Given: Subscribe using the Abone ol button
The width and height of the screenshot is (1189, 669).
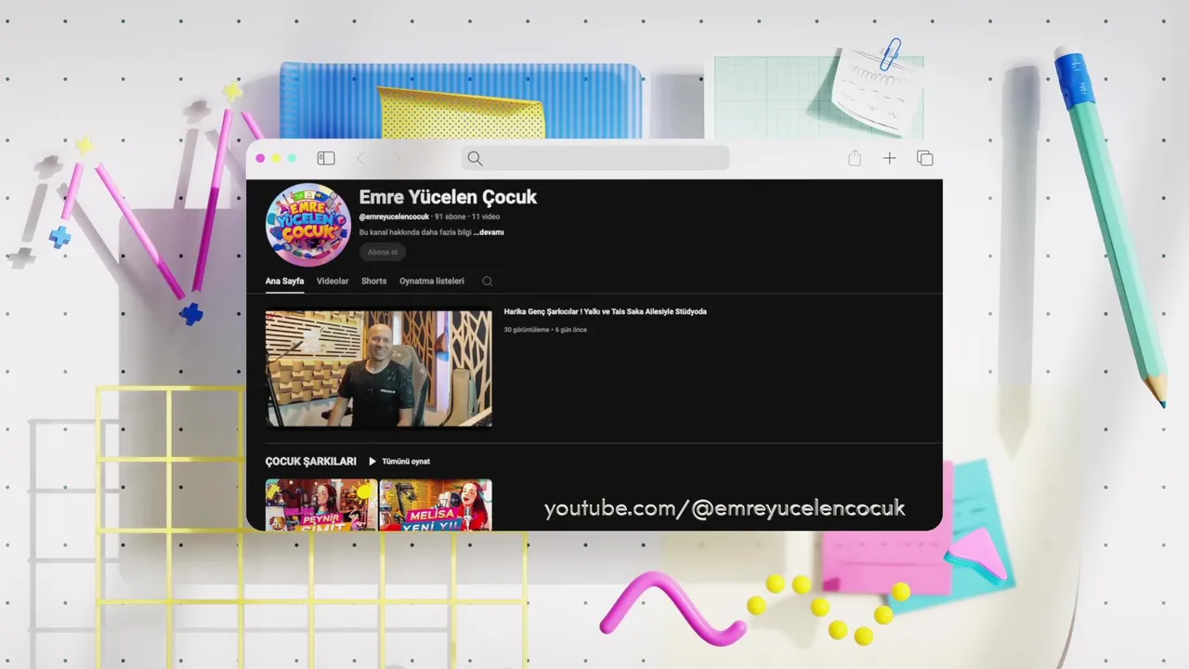Looking at the screenshot, I should [383, 252].
